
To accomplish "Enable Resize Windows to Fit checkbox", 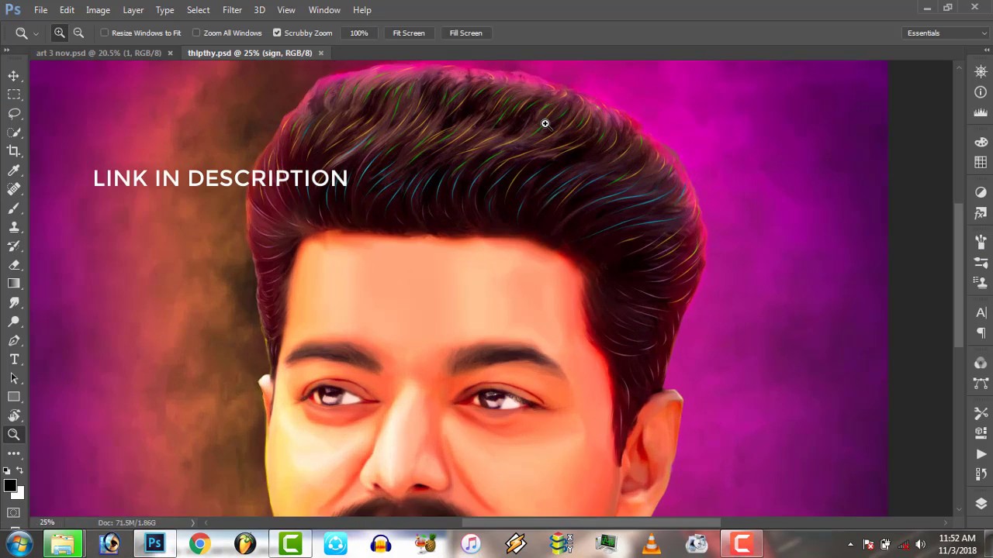I will point(105,33).
